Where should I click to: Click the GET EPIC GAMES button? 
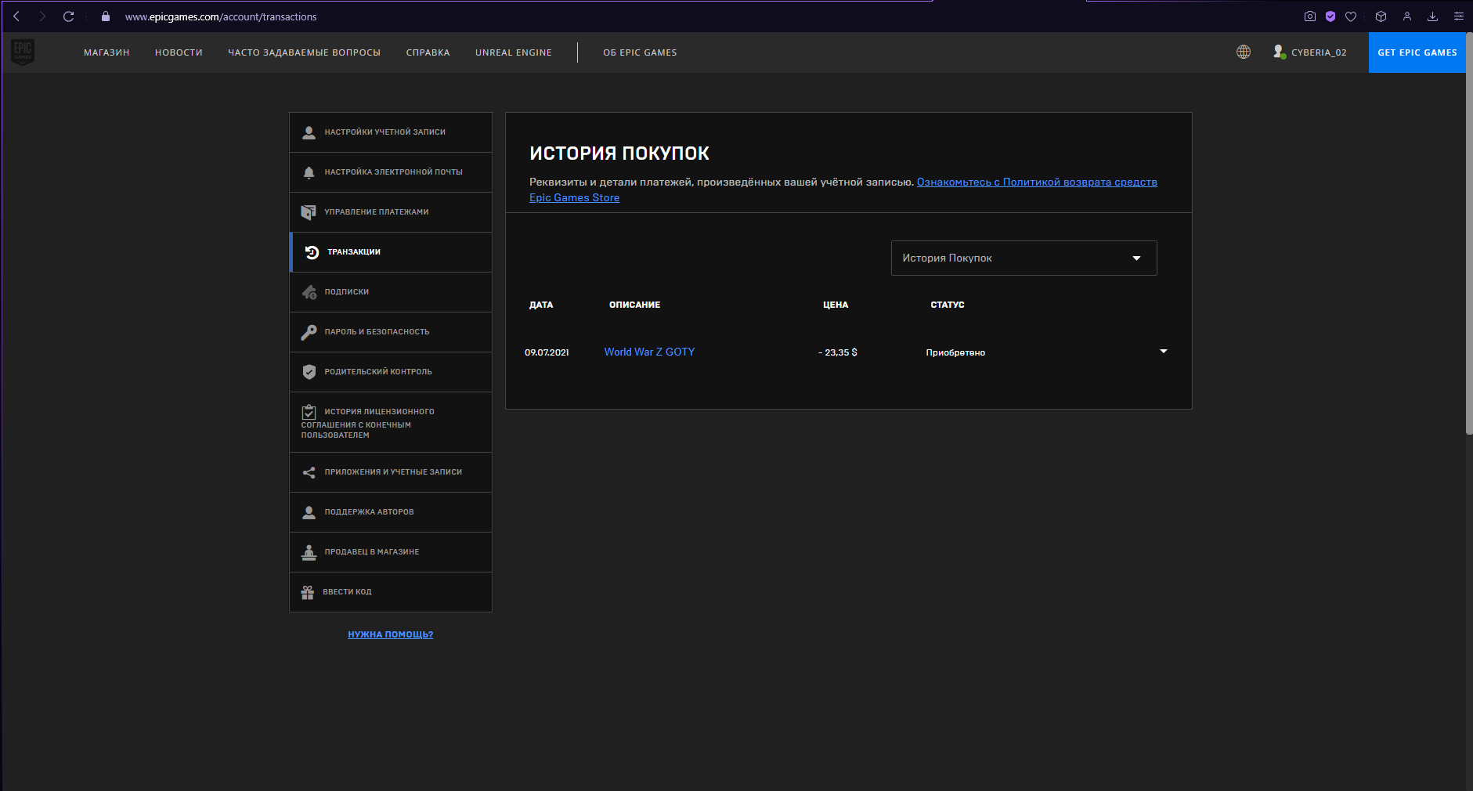(1417, 52)
